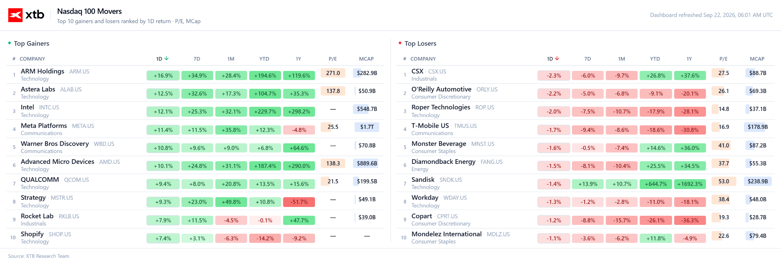Select Intel company name
The width and height of the screenshot is (781, 263).
[27, 107]
